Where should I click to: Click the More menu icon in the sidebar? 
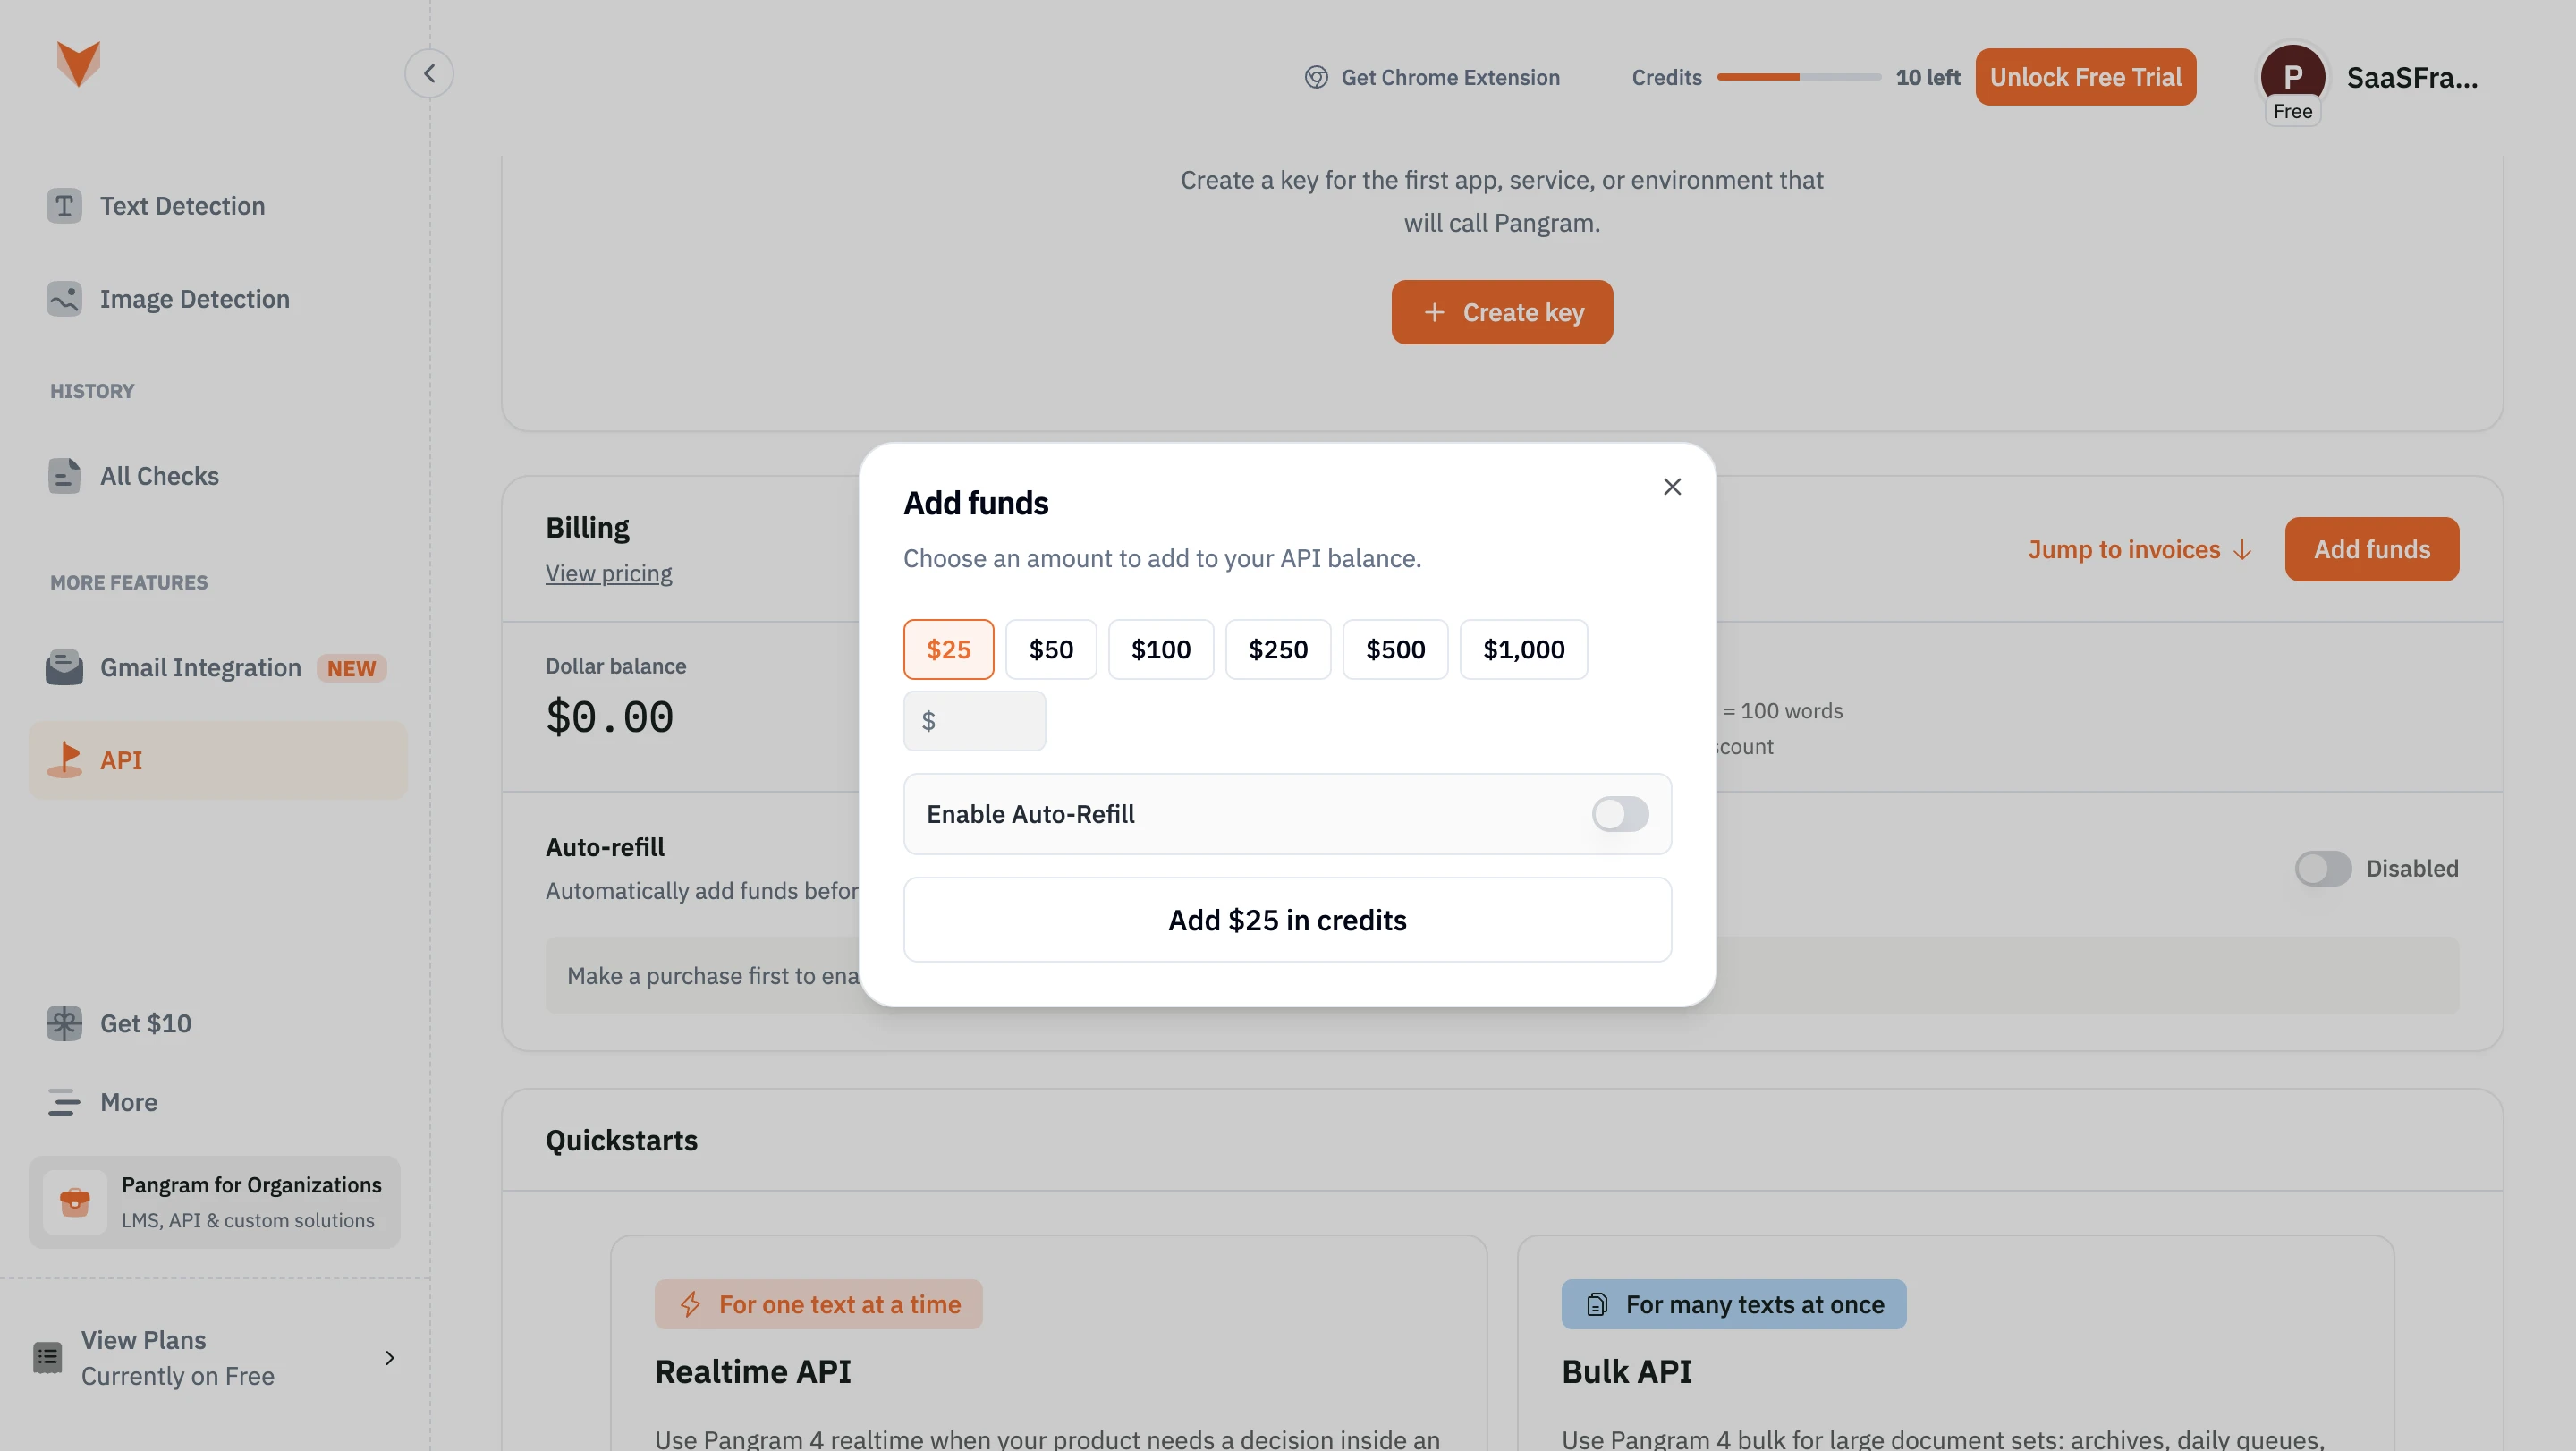point(64,1102)
